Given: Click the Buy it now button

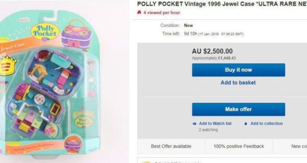Looking at the screenshot, I should click(x=239, y=70).
